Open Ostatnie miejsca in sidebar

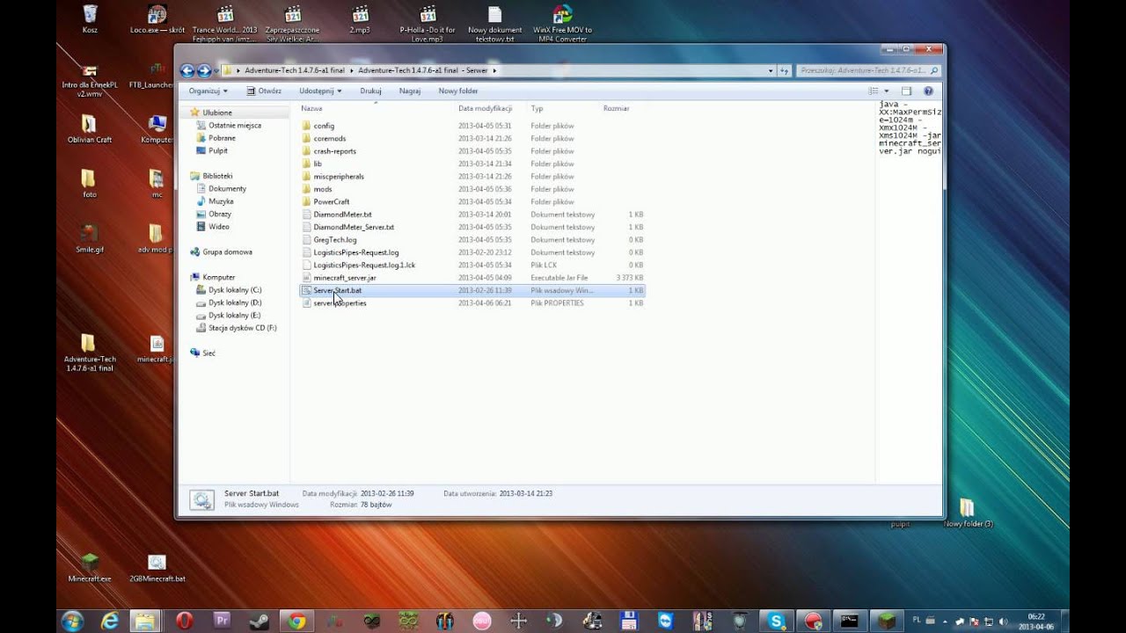pos(234,125)
